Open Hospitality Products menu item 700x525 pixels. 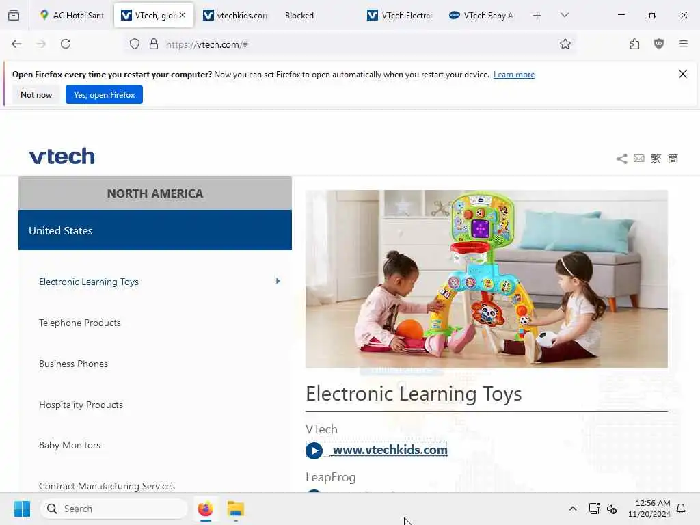(81, 405)
